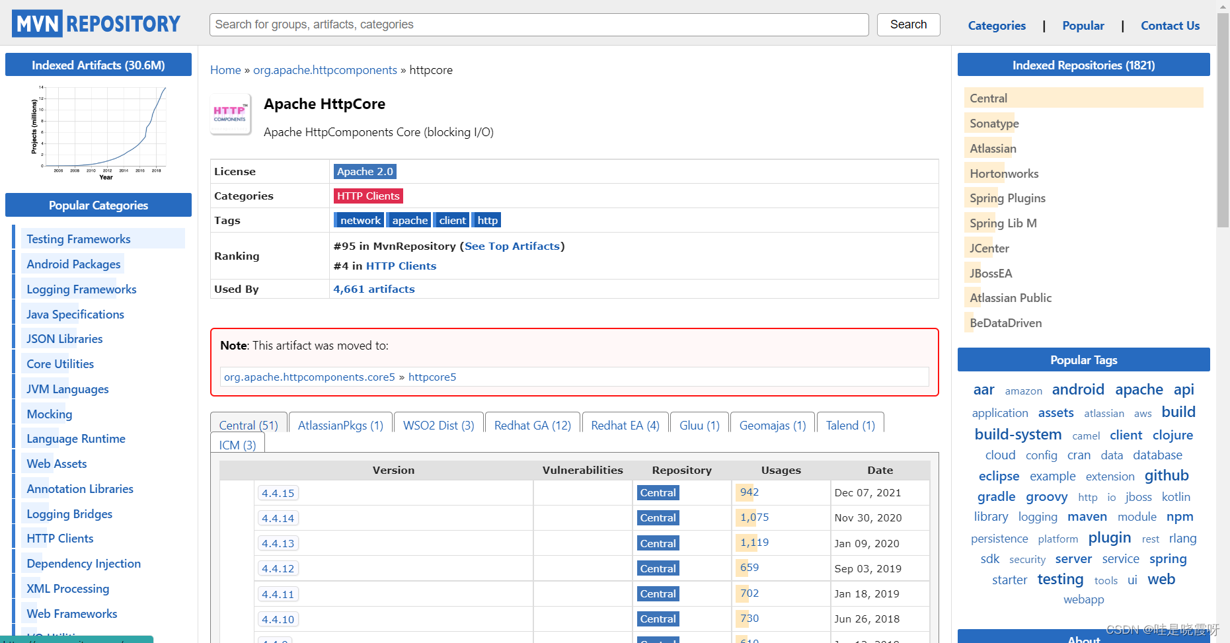This screenshot has height=643, width=1230.
Task: Follow the httpcore5 moved artifact link
Action: click(432, 377)
